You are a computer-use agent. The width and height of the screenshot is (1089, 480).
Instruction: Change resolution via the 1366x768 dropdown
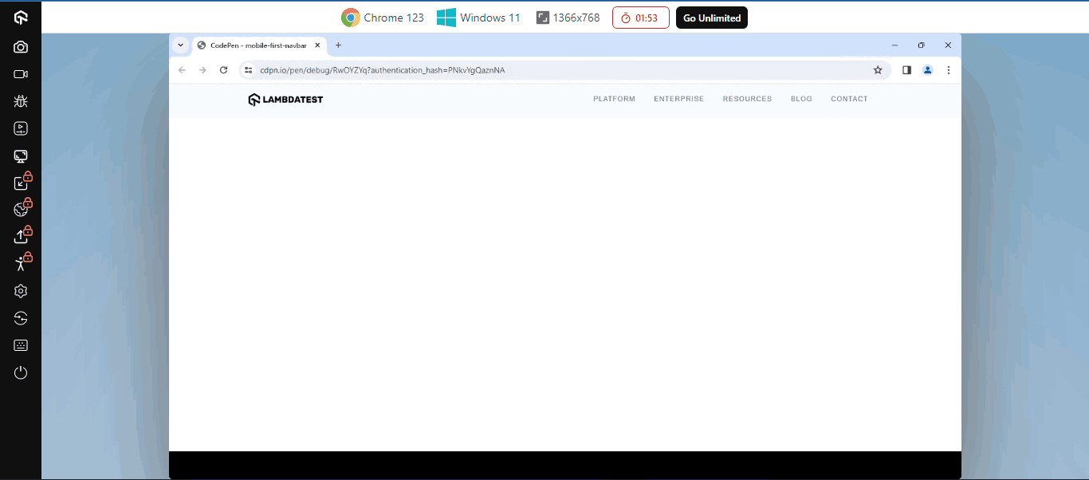[568, 17]
